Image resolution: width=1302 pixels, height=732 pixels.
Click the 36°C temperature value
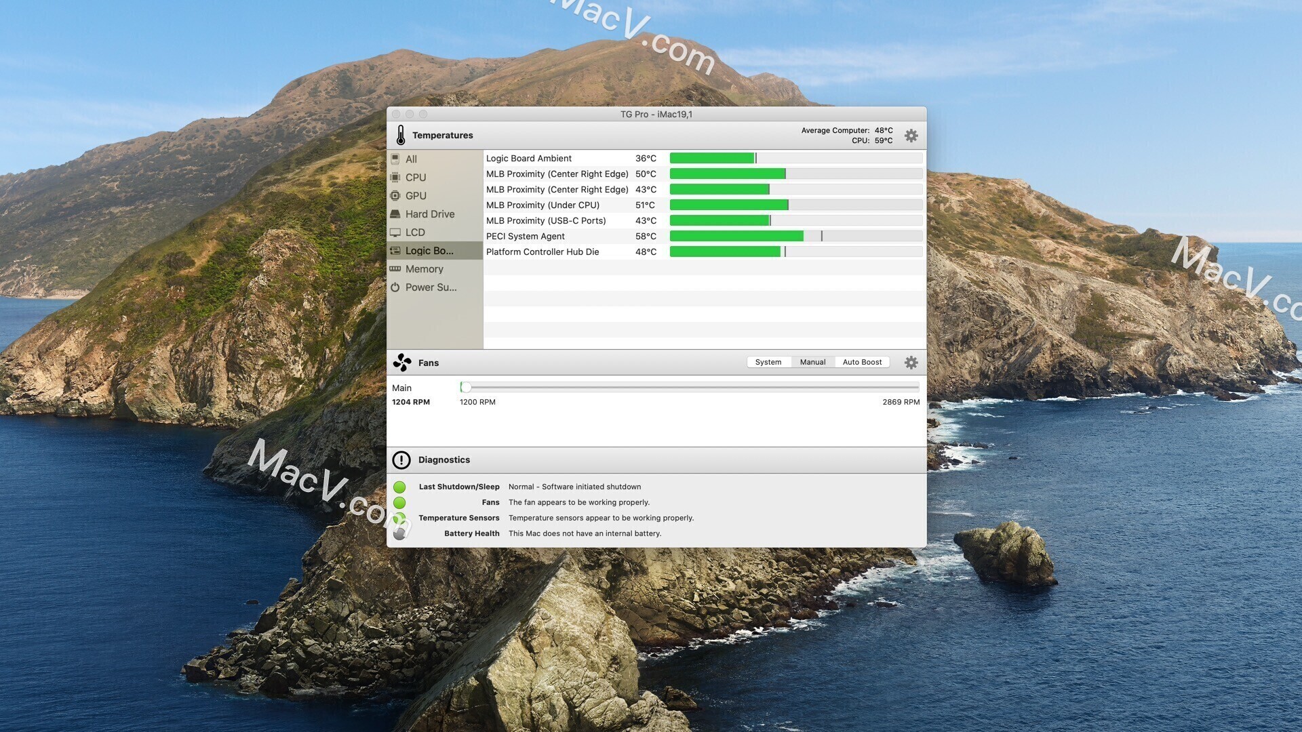[646, 158]
